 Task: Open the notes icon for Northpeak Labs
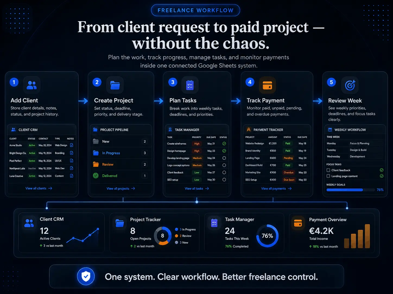[72, 168]
